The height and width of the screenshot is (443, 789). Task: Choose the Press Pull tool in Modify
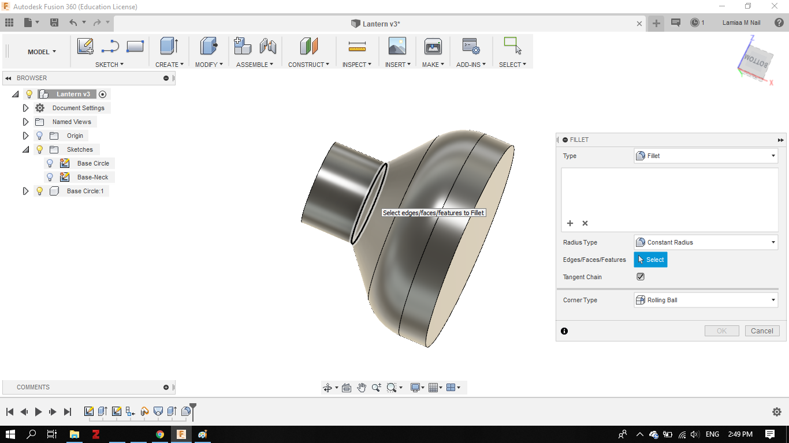209,46
